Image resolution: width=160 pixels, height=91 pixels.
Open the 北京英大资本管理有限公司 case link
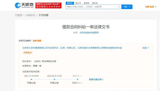pos(72,48)
